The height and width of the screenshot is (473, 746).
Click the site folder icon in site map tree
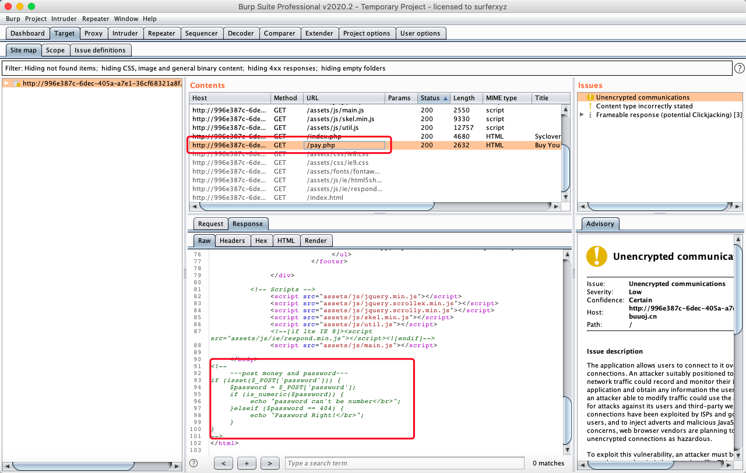coord(17,83)
